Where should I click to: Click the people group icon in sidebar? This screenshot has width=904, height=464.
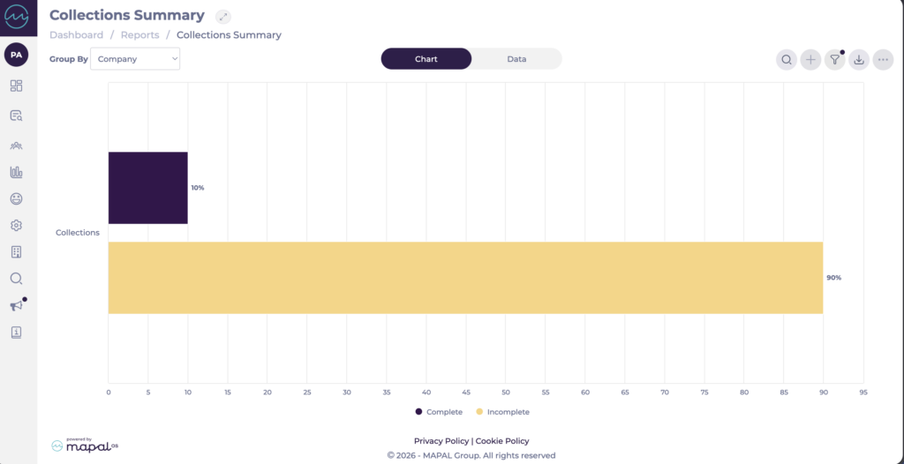pos(16,146)
